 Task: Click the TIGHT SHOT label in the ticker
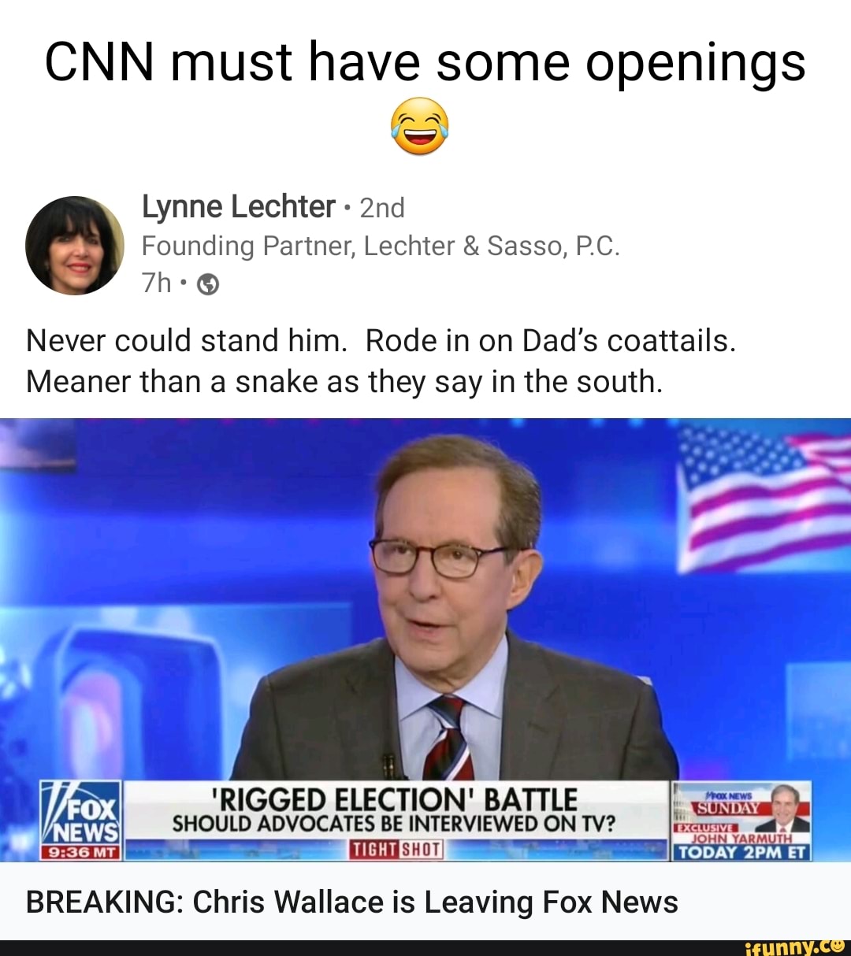point(397,850)
